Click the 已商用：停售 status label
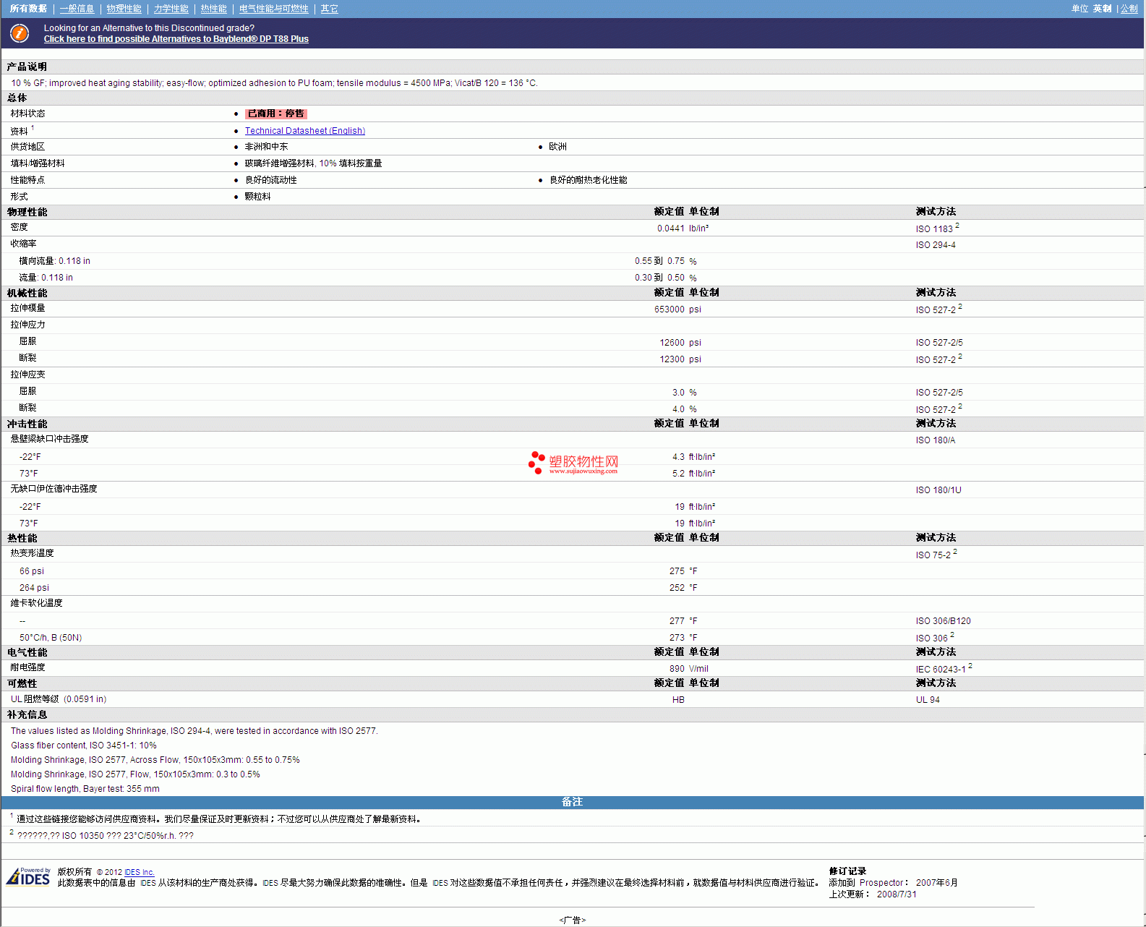This screenshot has height=927, width=1146. coord(275,114)
